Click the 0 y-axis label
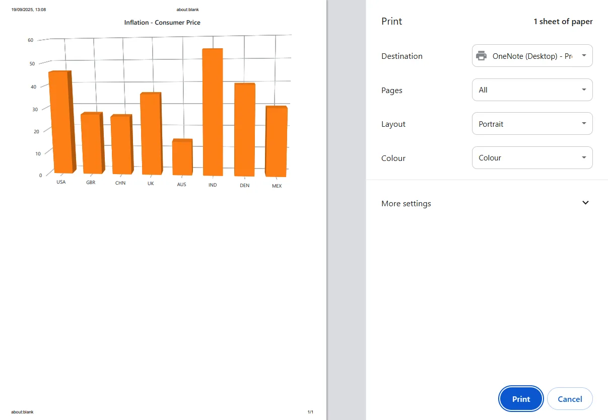The image size is (608, 420). [x=41, y=175]
